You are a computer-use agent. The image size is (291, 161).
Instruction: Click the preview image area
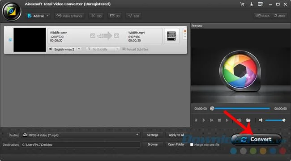(240, 66)
